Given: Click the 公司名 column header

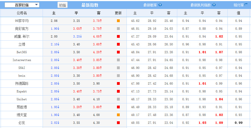Looking at the screenshot, I should point(22,13).
